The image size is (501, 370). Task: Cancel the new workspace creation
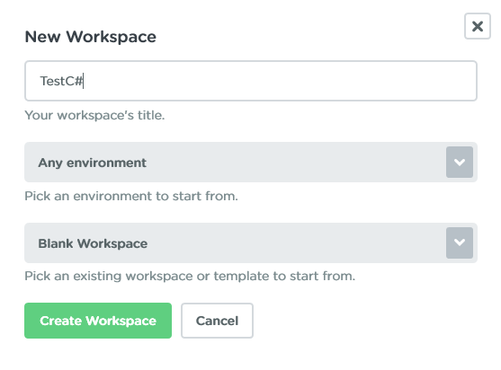coord(218,321)
